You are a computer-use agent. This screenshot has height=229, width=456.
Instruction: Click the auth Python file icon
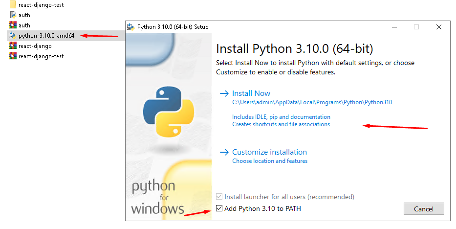pyautogui.click(x=13, y=15)
